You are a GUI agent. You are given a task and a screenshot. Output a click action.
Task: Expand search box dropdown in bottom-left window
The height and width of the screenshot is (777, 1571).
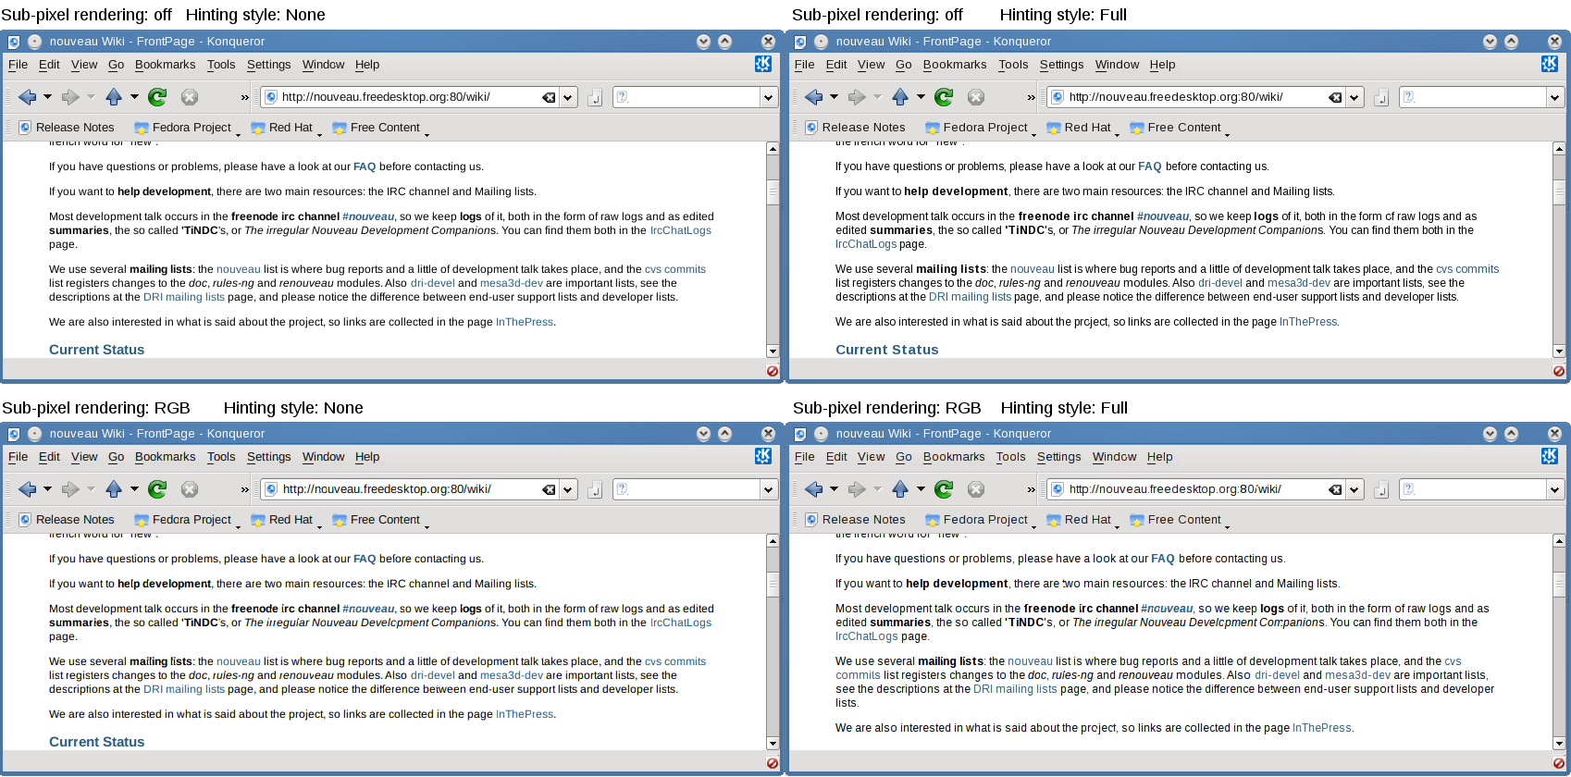click(x=768, y=489)
